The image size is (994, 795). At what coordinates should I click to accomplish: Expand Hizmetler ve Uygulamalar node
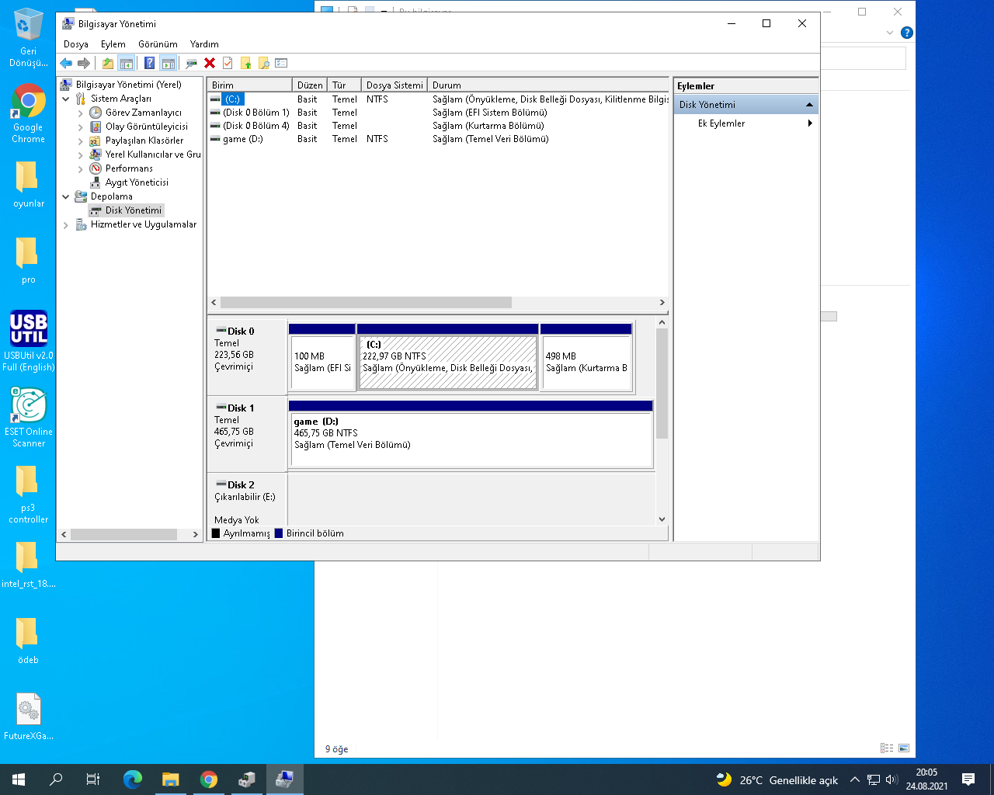pos(66,224)
